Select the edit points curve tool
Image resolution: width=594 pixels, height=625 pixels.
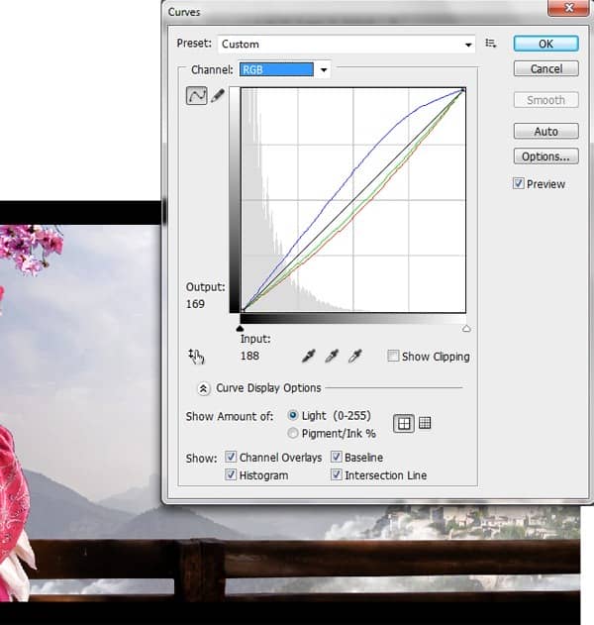pos(196,96)
